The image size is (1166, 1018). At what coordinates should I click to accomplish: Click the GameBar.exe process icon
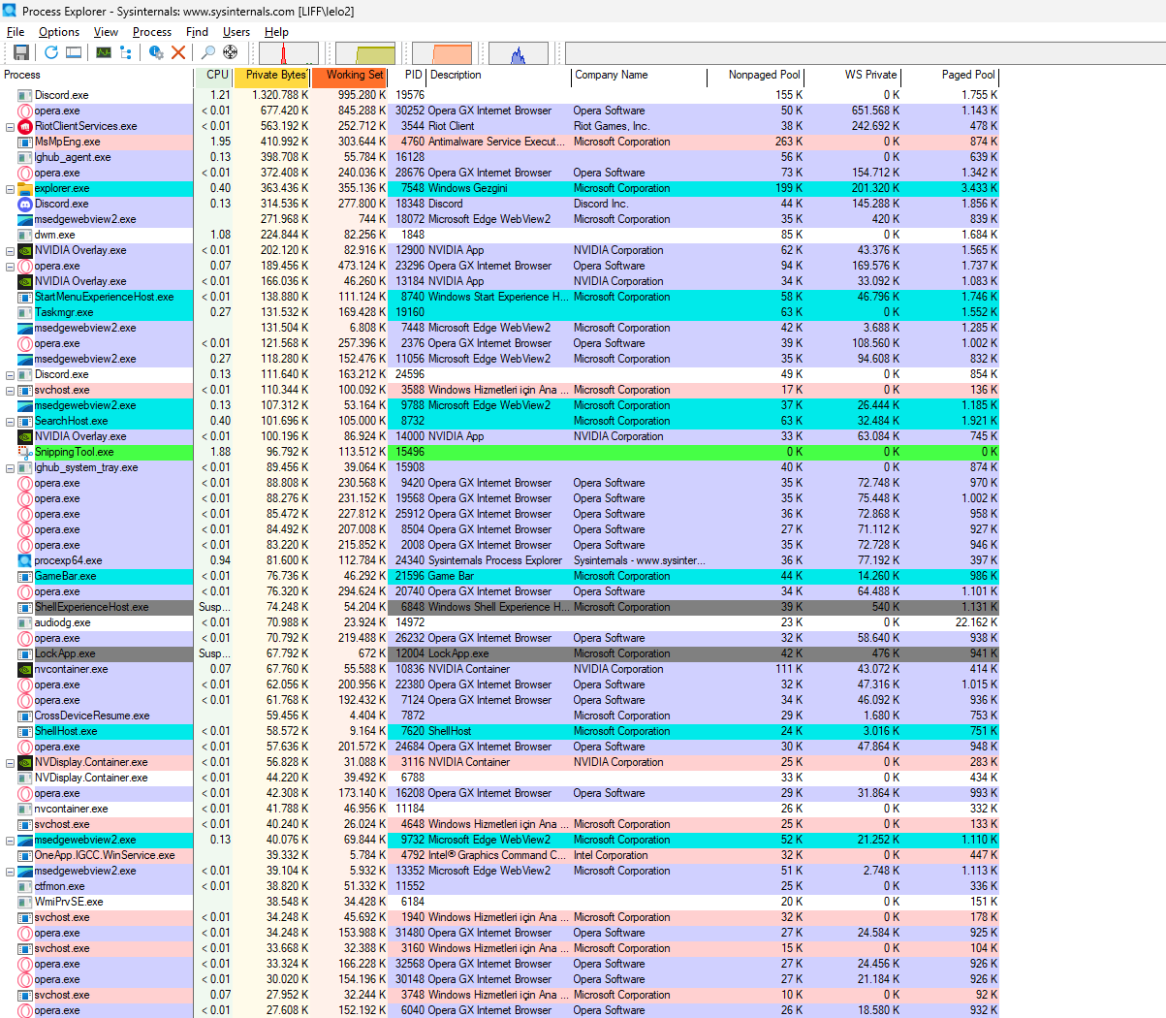(25, 576)
